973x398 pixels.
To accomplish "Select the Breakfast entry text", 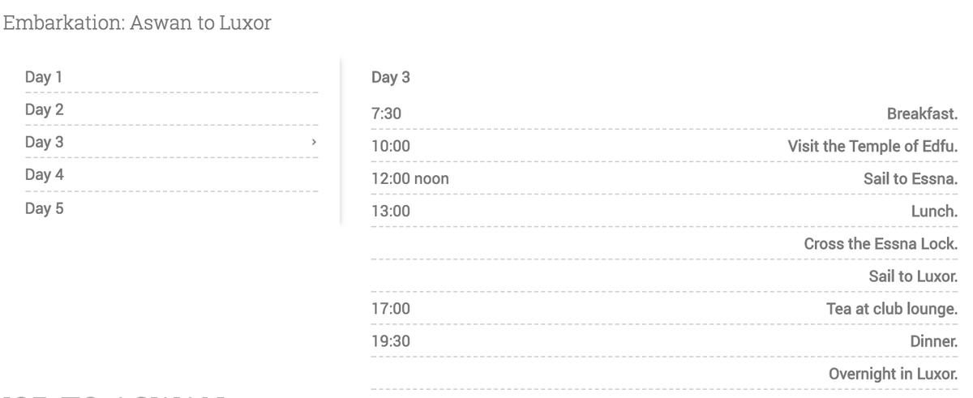I will pyautogui.click(x=923, y=114).
